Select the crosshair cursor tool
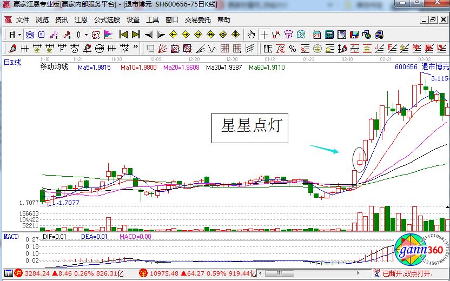 [264, 35]
